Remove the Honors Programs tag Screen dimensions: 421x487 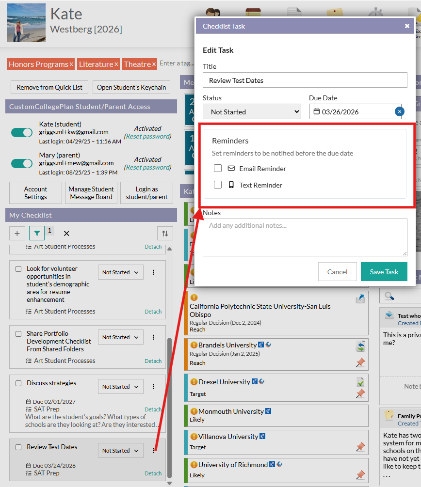coord(71,64)
